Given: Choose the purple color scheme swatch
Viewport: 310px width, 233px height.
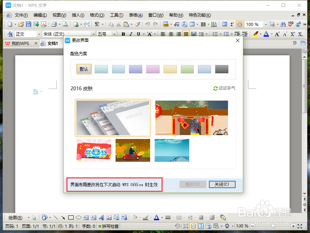Looking at the screenshot, I should [136, 69].
